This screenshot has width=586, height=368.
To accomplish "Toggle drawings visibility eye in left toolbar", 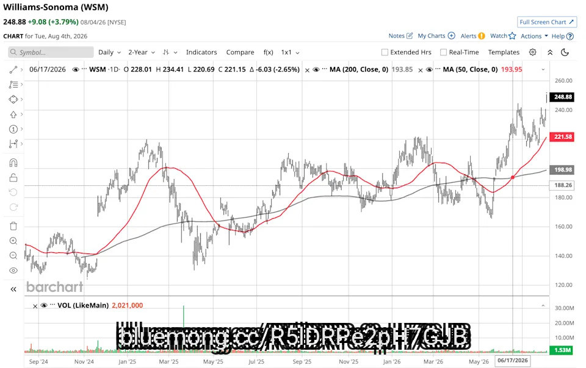I will [x=13, y=271].
